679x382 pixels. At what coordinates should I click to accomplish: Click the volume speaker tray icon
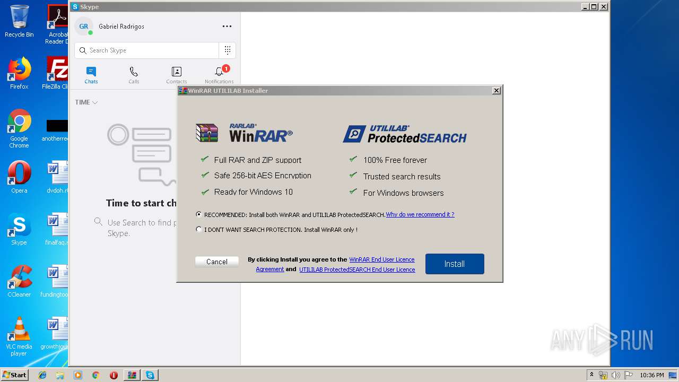pyautogui.click(x=616, y=375)
